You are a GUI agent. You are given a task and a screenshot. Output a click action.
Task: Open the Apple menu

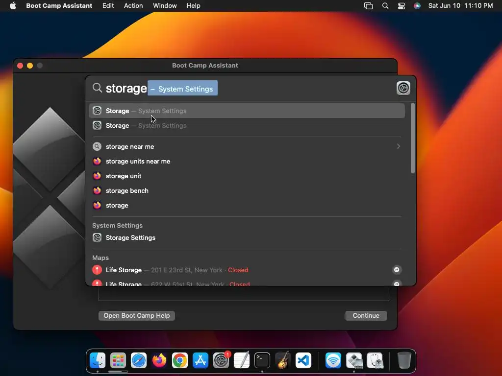coord(13,5)
